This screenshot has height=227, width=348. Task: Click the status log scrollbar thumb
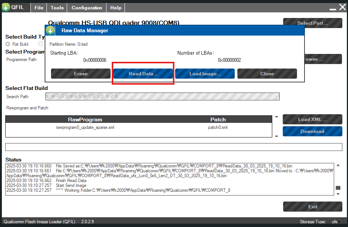(x=338, y=188)
